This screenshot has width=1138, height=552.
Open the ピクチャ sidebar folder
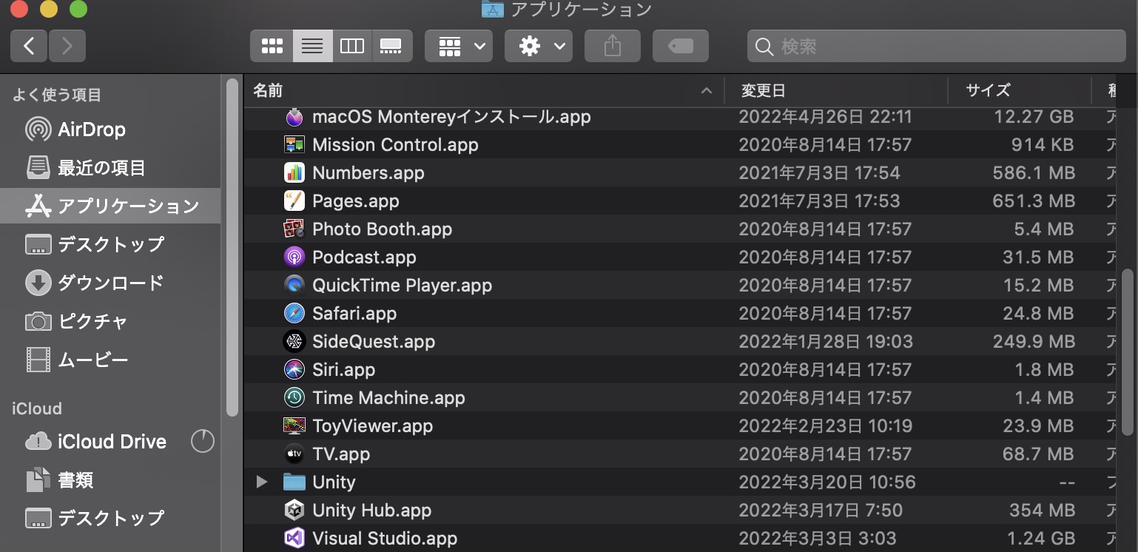pyautogui.click(x=87, y=321)
